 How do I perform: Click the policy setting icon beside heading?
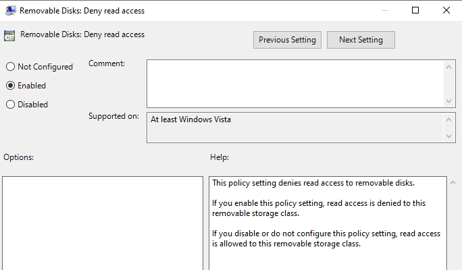point(9,36)
